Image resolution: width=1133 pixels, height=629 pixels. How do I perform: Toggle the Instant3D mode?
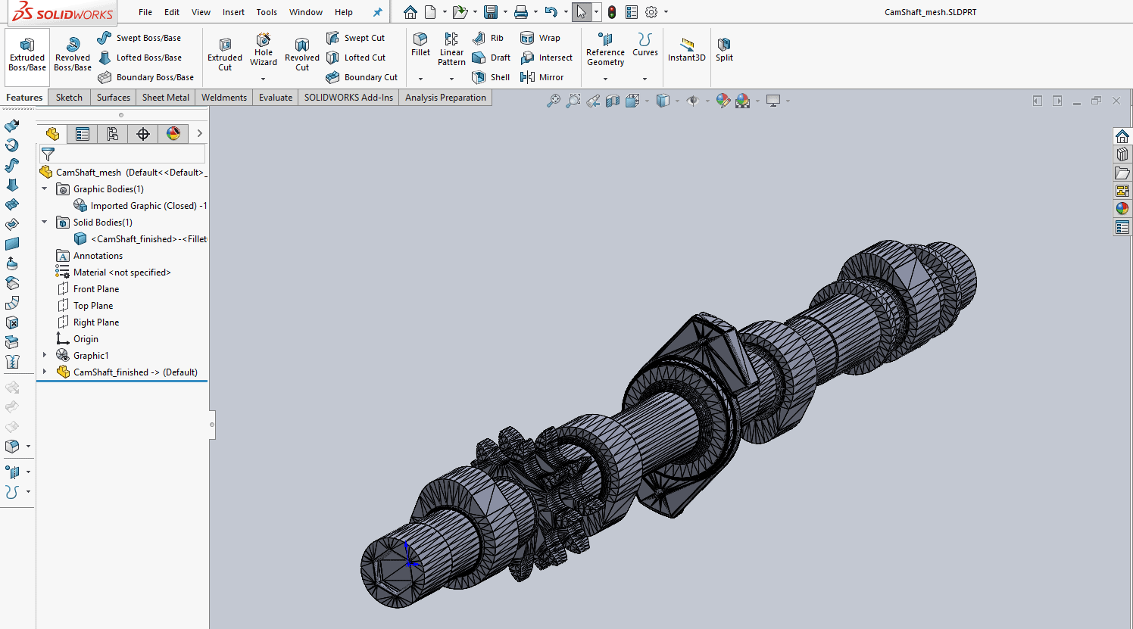point(686,49)
